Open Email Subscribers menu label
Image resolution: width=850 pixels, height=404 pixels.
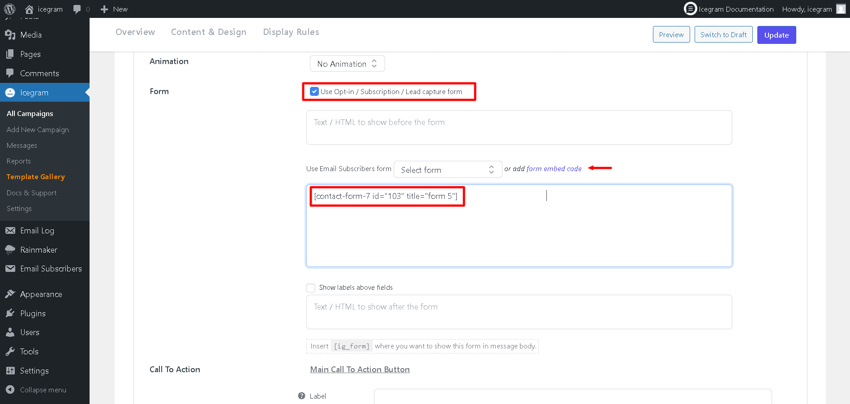pos(51,269)
